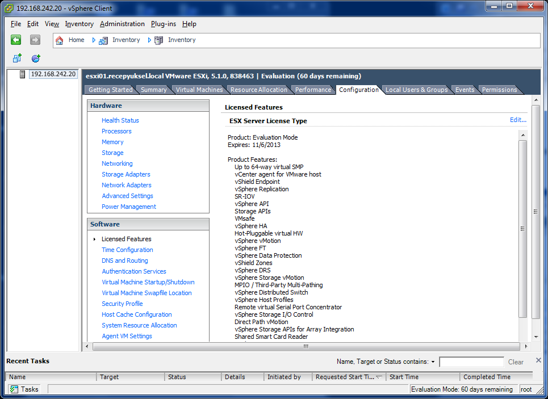Click the Recent Tasks filter text field
This screenshot has width=548, height=399.
tap(471, 362)
